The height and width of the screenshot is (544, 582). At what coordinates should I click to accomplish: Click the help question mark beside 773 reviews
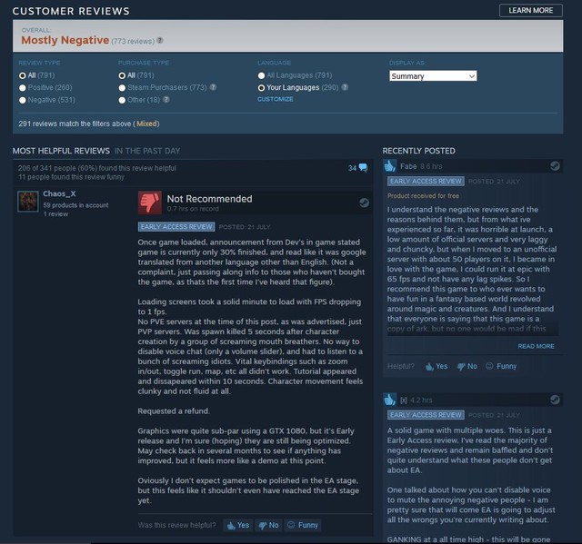pyautogui.click(x=160, y=40)
